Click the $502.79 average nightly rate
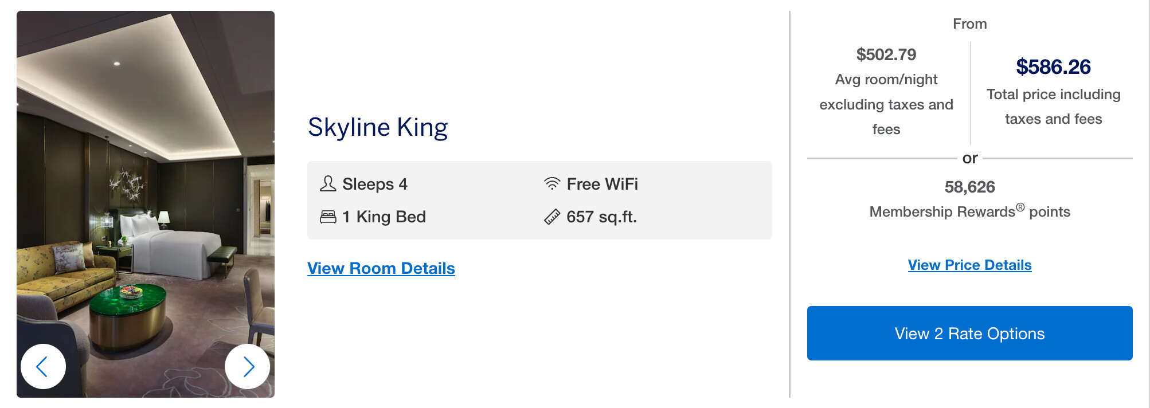The image size is (1150, 408). (886, 54)
